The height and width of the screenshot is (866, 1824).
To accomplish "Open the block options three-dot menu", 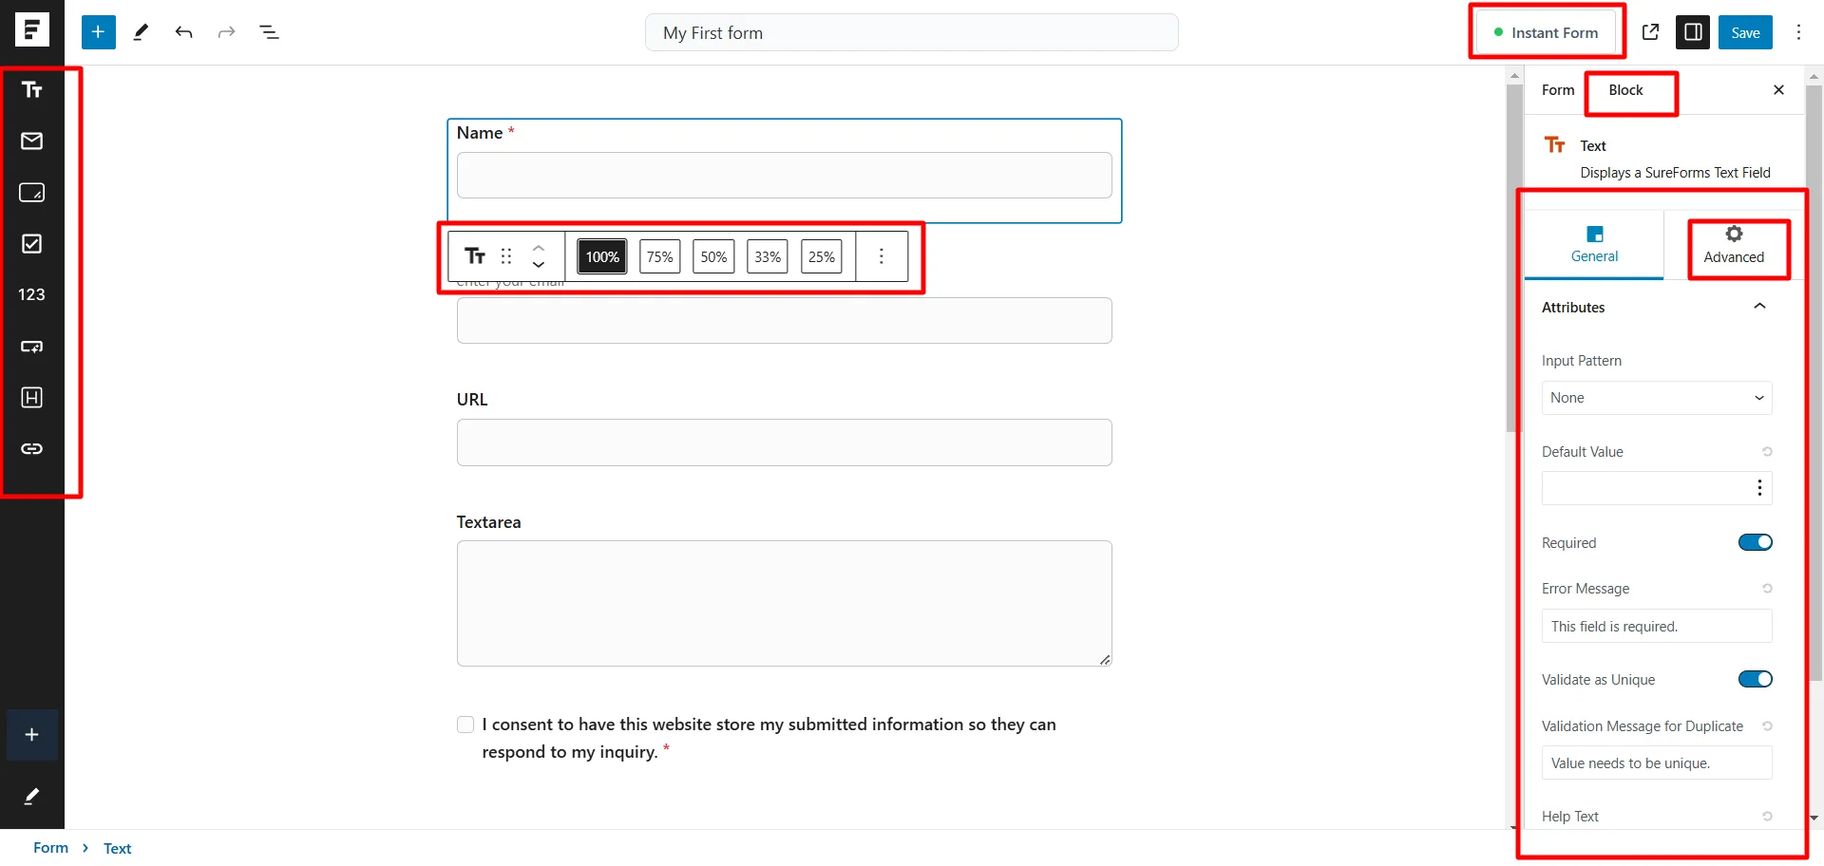I will (882, 255).
